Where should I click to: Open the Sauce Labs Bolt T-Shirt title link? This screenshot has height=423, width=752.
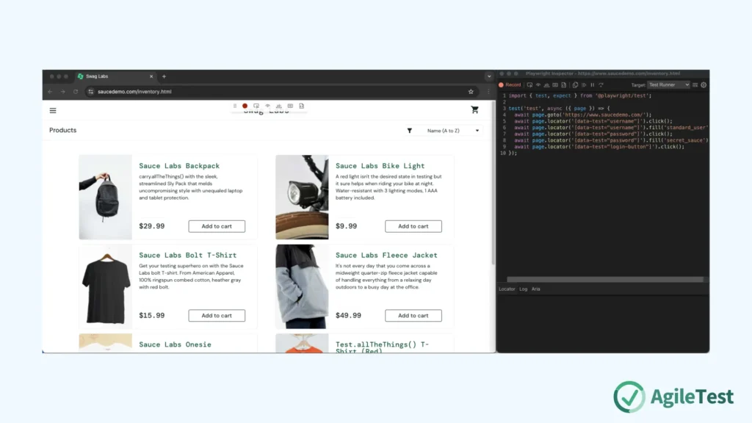pos(187,255)
